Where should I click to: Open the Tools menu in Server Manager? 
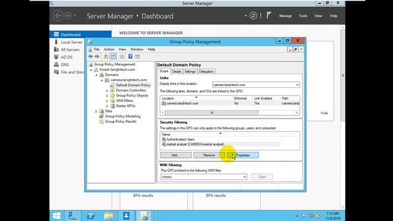303,16
